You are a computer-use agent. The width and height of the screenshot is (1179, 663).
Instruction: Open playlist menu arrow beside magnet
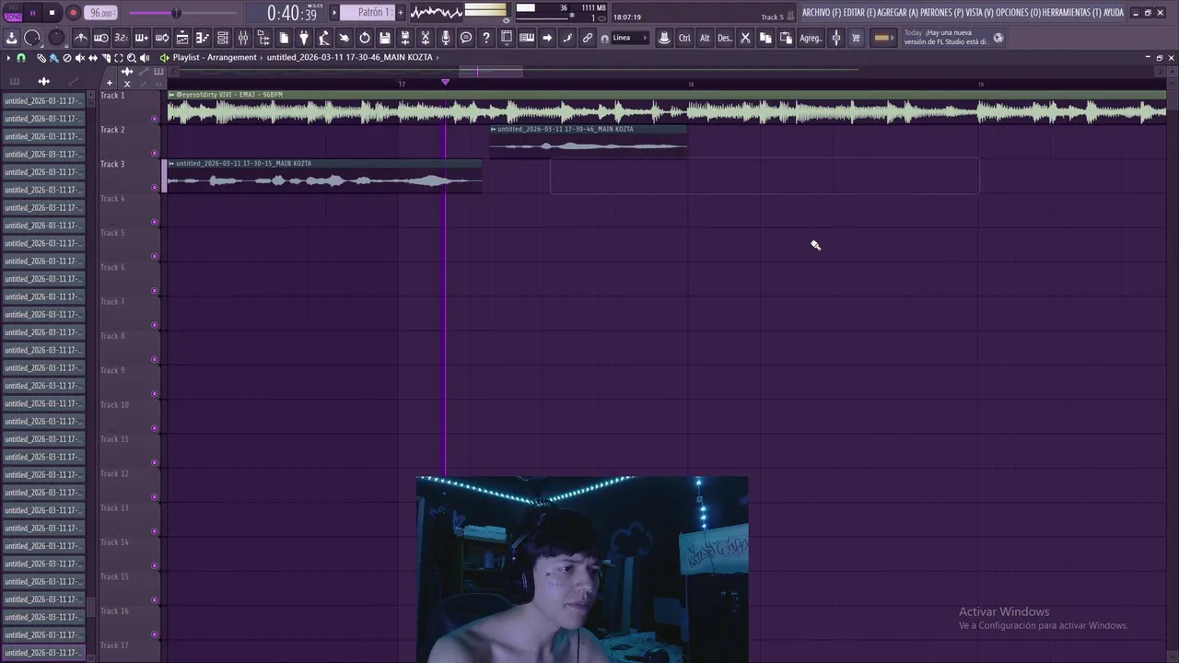pos(8,57)
